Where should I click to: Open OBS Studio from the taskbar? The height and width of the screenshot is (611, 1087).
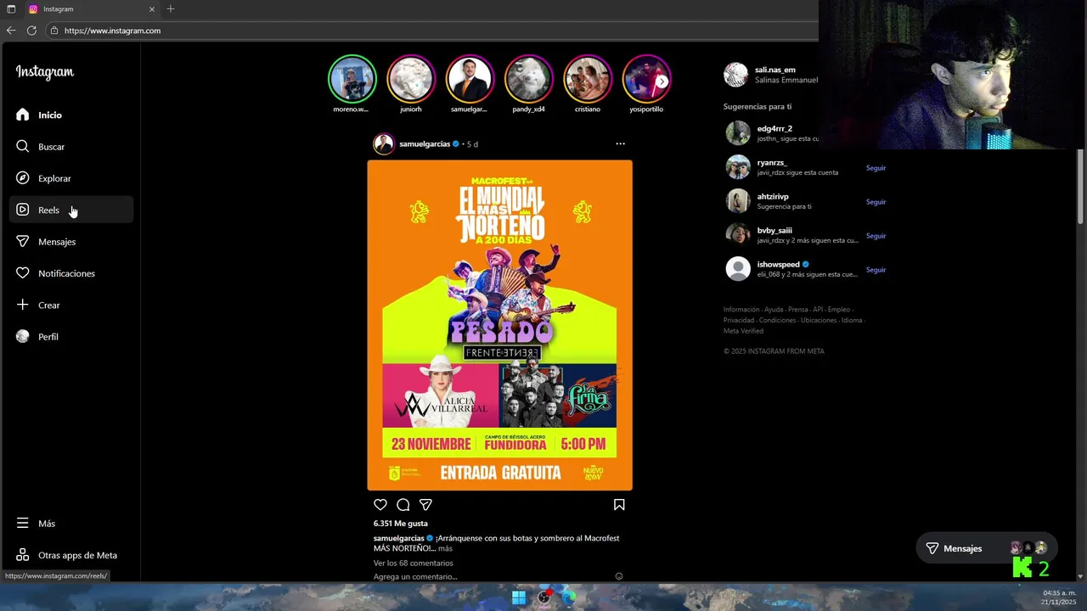(544, 597)
